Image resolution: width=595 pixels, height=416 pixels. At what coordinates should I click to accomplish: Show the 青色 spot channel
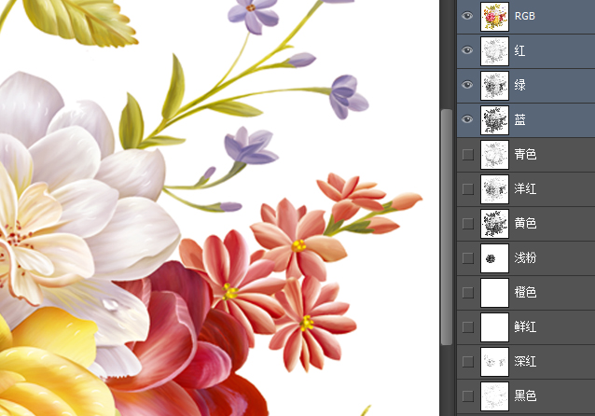coord(468,155)
